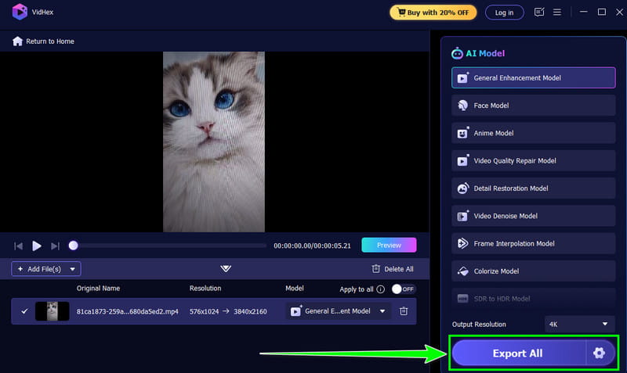Jump to previous frame in player
Screen dimensions: 627x373
18,246
